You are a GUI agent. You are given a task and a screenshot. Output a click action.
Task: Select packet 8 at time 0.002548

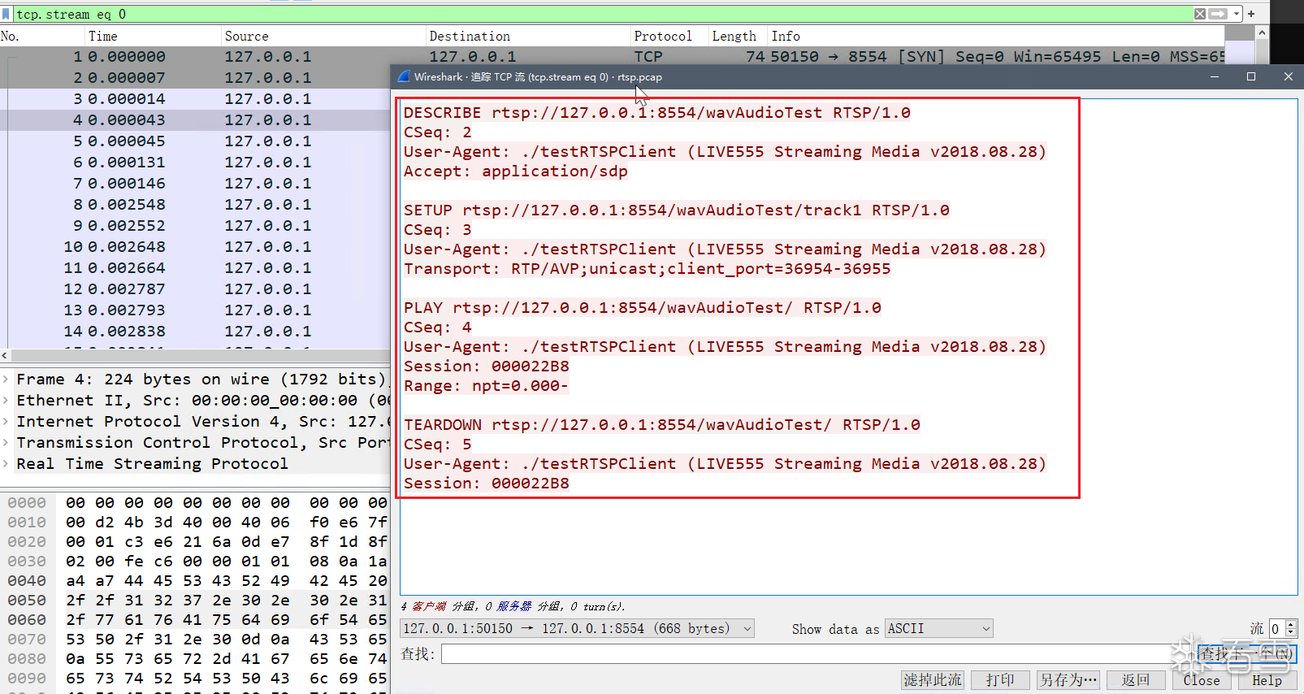[x=195, y=204]
